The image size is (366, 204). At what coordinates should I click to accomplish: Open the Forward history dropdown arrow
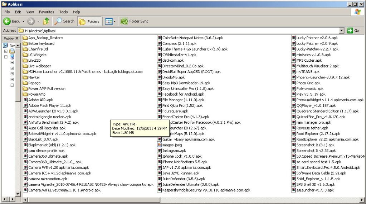[38, 21]
